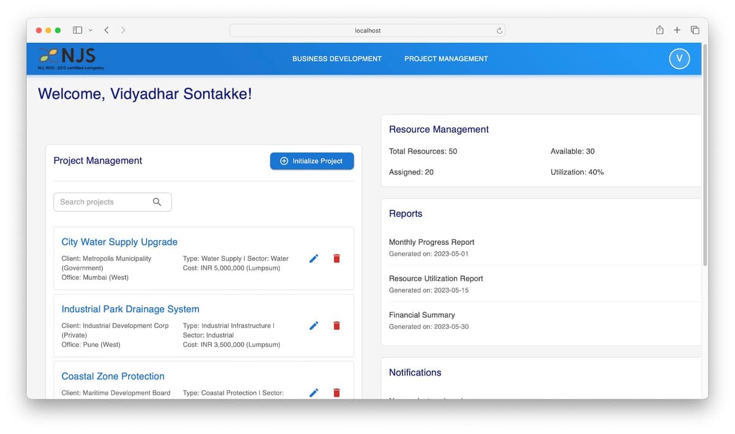The height and width of the screenshot is (434, 735).
Task: Open the City Water Supply Upgrade project
Action: coord(119,242)
